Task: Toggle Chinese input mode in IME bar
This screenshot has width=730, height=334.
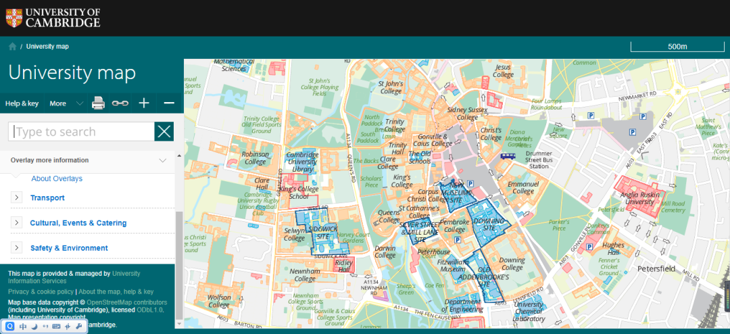Action: coord(22,327)
